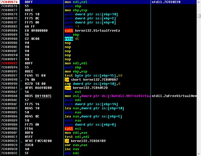Image resolution: width=201 pixels, height=156 pixels.
Task: Click push dword ptr ss:[ebp+14] instruction
Action: tap(91, 104)
